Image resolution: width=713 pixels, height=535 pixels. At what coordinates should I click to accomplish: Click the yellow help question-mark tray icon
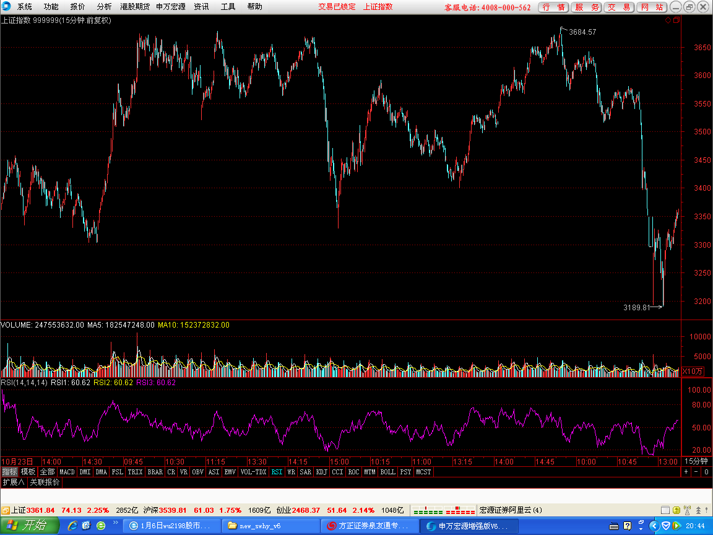(628, 526)
